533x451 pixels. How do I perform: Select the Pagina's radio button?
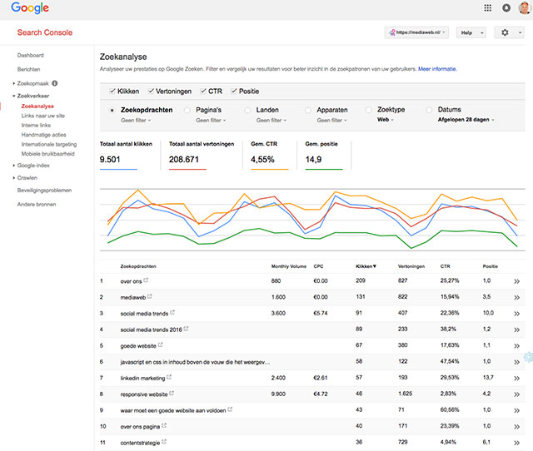(x=187, y=111)
